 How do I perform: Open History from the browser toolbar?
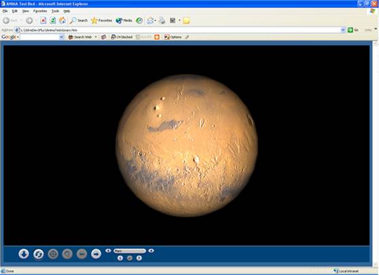click(x=139, y=20)
